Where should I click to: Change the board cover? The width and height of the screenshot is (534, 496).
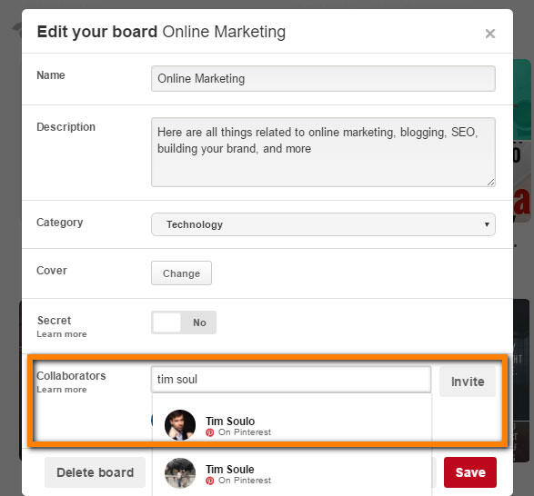pyautogui.click(x=181, y=273)
